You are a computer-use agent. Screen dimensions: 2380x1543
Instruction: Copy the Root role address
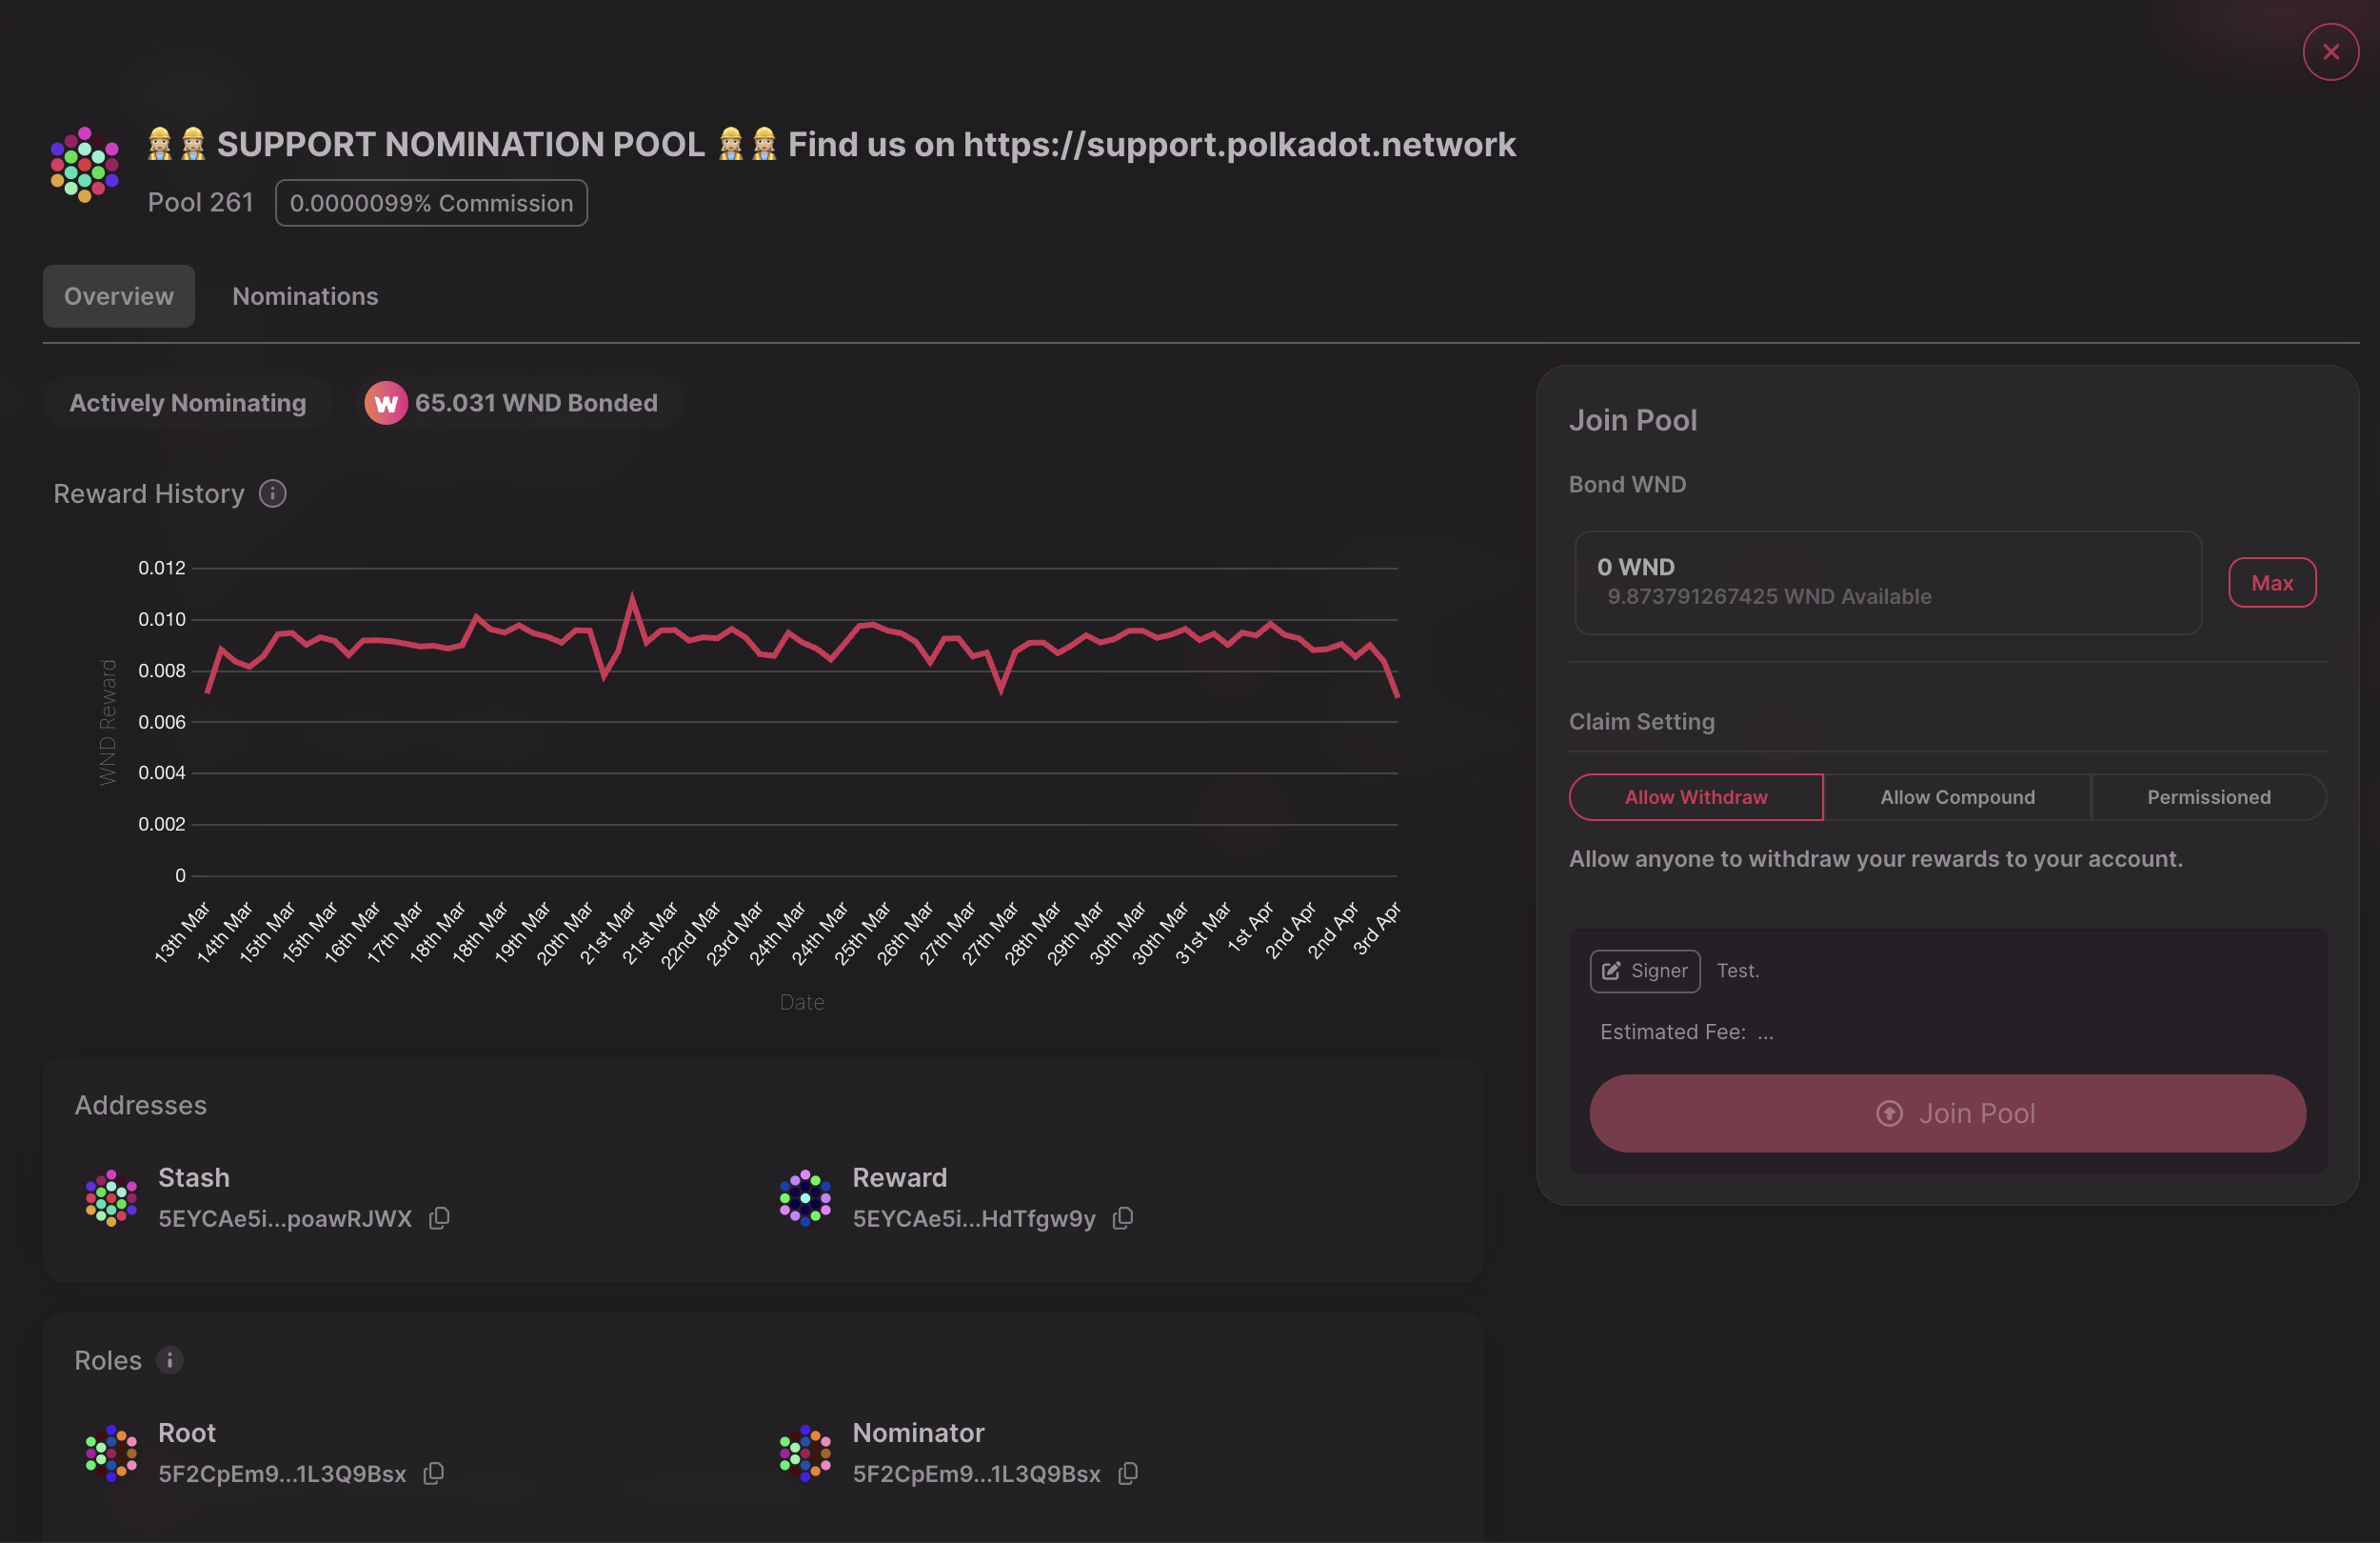click(433, 1473)
